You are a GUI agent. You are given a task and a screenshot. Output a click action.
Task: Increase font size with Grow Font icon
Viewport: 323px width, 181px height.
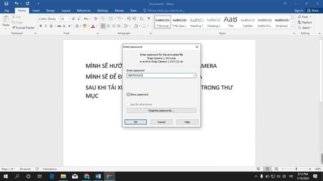[73, 19]
